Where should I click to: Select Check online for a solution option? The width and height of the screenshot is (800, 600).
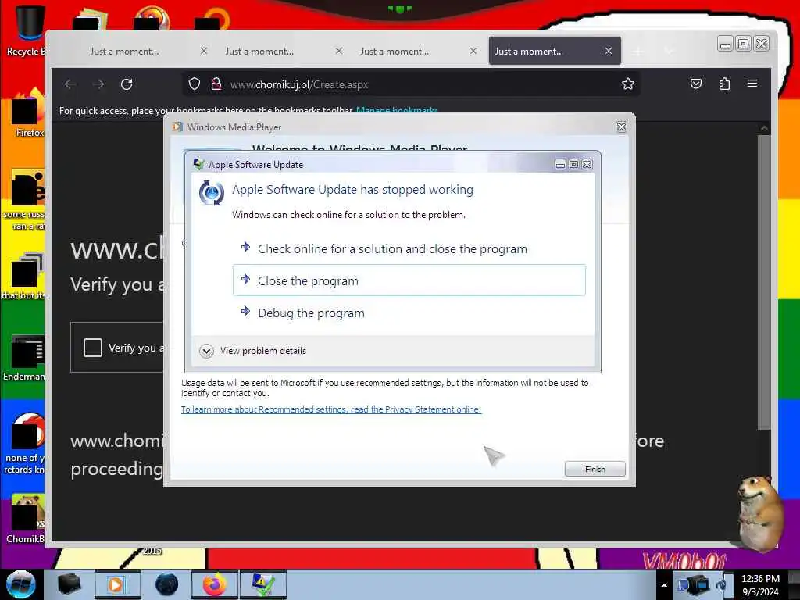click(409, 249)
